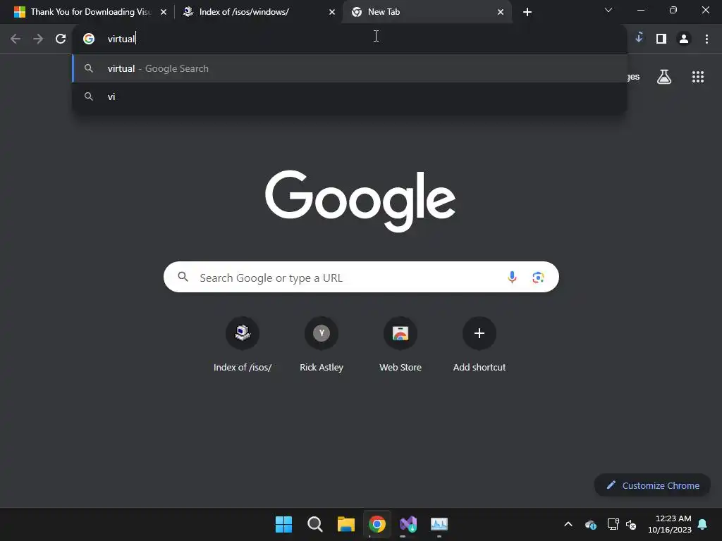
Task: Open the Chrome downloads icon
Action: pyautogui.click(x=639, y=38)
